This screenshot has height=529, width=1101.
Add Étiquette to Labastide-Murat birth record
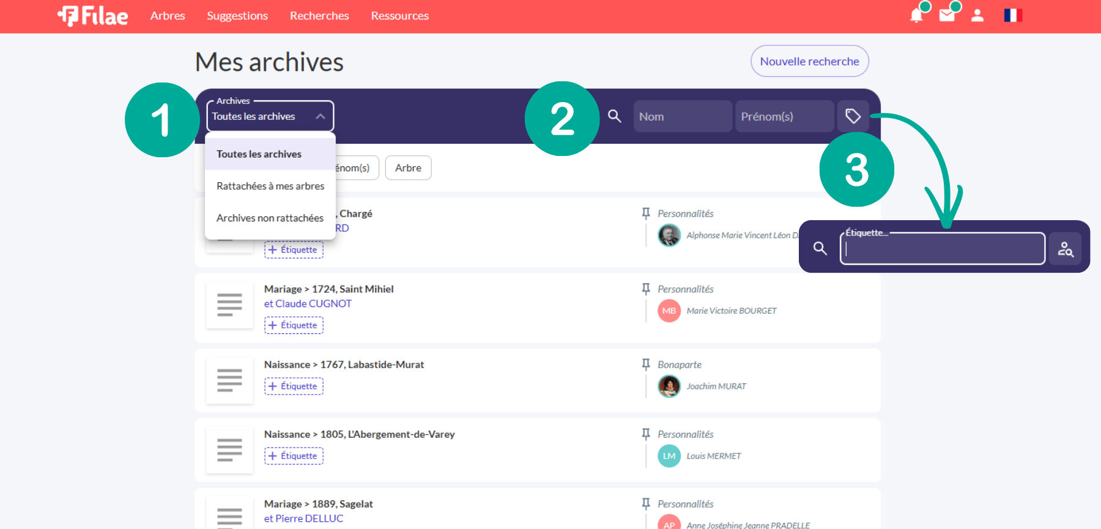point(294,387)
